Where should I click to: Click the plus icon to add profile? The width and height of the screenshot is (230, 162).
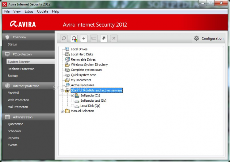84,38
